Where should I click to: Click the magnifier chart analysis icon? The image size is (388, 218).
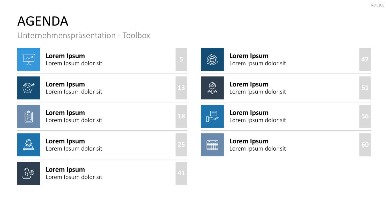(212, 88)
